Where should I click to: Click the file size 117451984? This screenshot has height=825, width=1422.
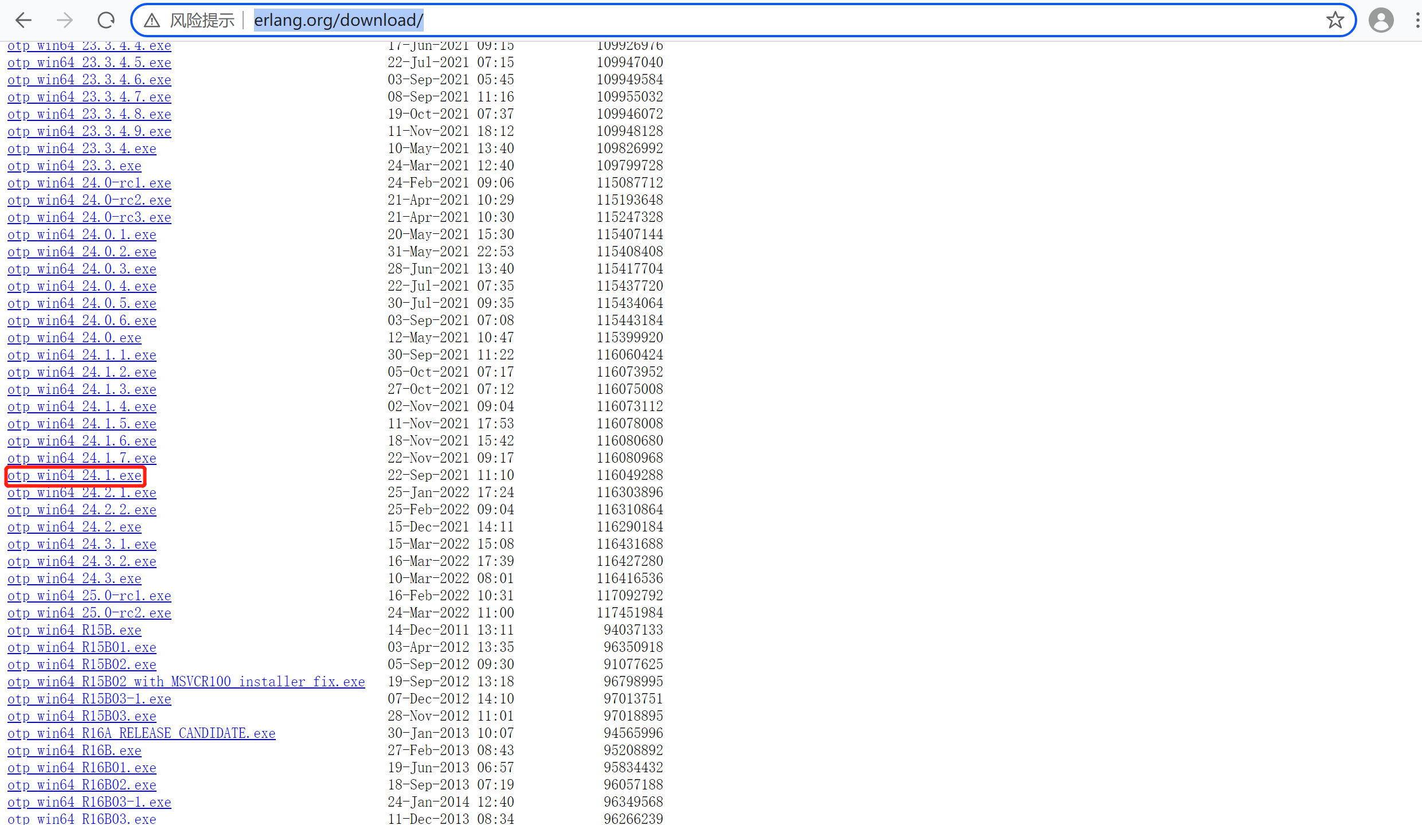coord(630,613)
